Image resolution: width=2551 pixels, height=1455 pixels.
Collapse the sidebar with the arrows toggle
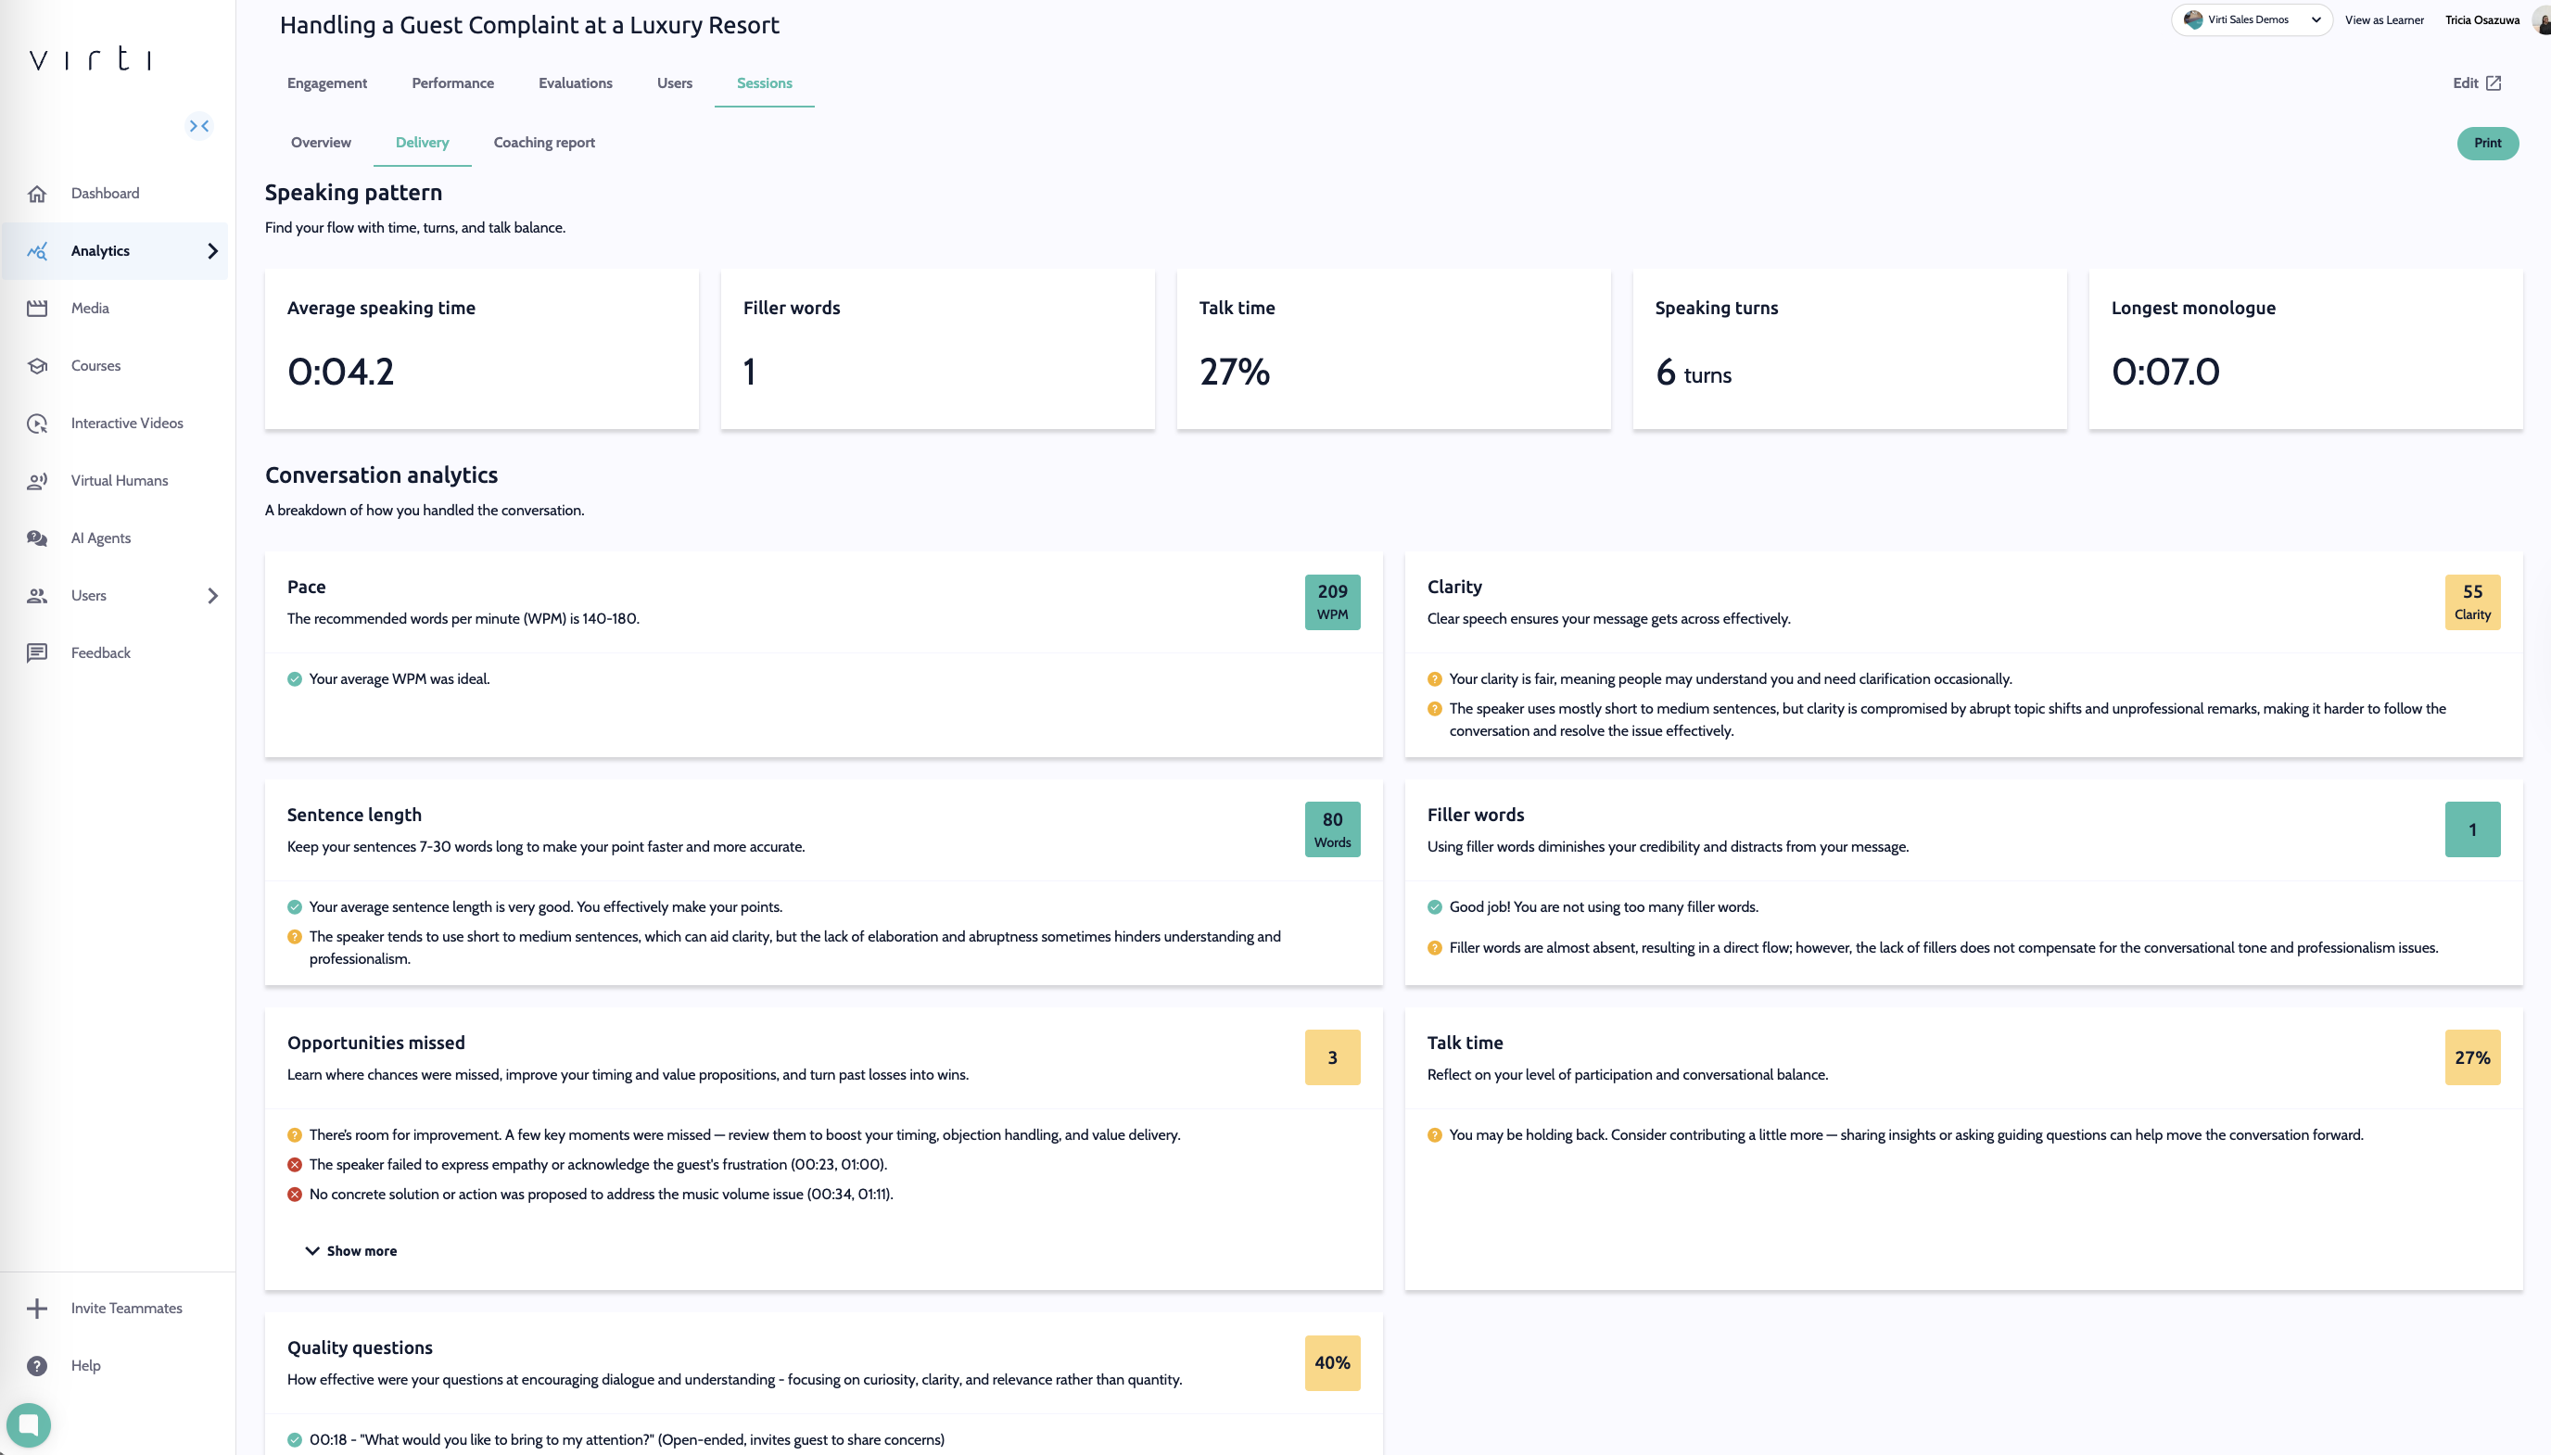[x=199, y=126]
